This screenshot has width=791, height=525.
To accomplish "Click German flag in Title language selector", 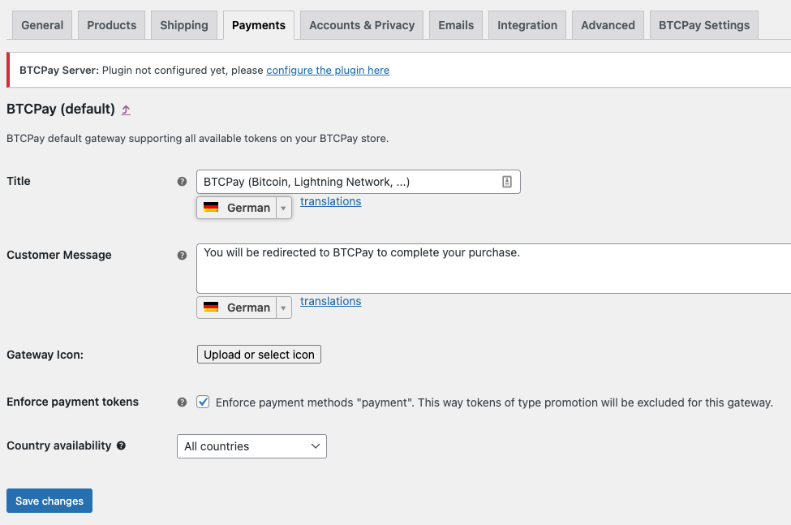I will point(211,207).
